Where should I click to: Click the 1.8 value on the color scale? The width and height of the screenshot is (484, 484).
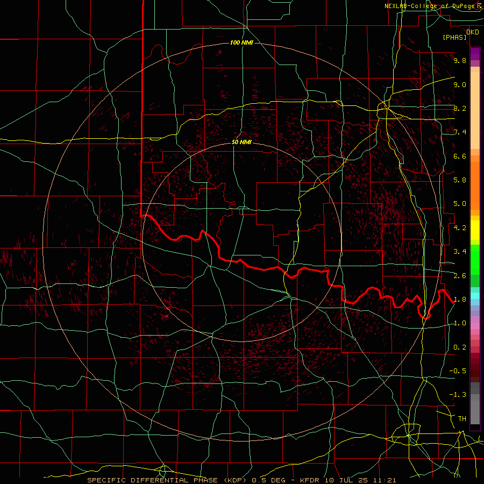click(x=460, y=300)
